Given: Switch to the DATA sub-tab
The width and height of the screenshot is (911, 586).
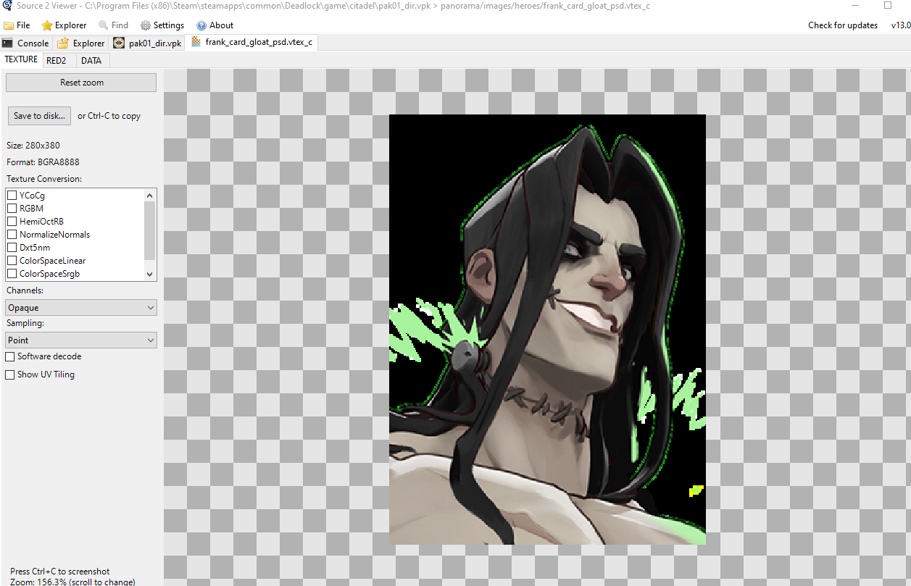Looking at the screenshot, I should click(91, 61).
